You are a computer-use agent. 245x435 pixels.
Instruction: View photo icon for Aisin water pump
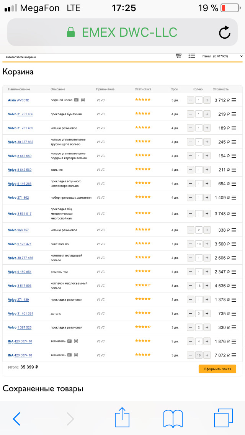[77, 100]
